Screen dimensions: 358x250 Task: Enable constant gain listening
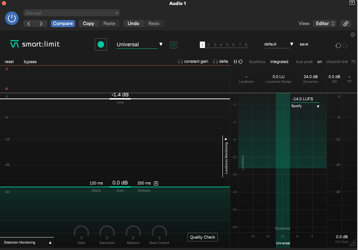tap(193, 61)
